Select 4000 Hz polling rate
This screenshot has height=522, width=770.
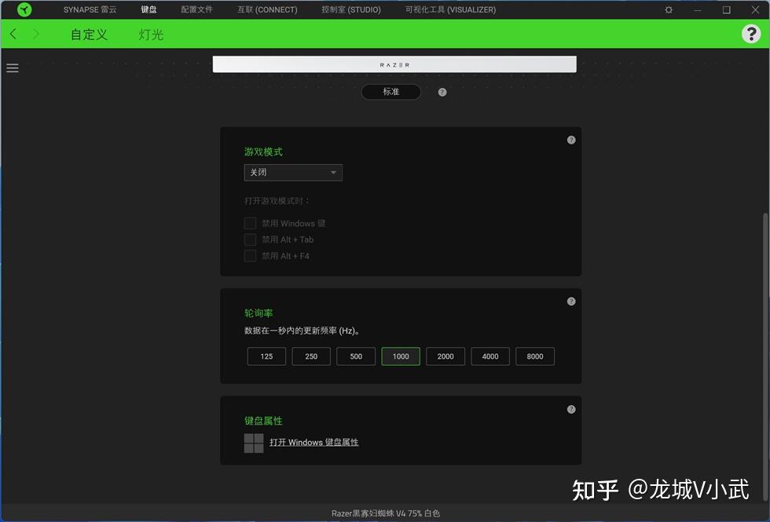(x=490, y=356)
